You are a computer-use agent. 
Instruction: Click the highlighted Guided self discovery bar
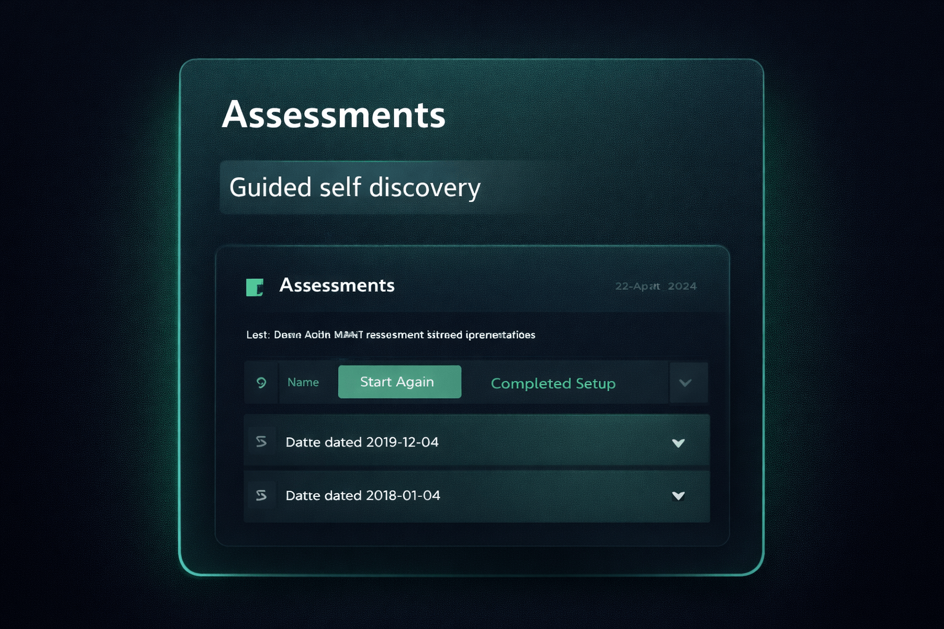tap(393, 187)
